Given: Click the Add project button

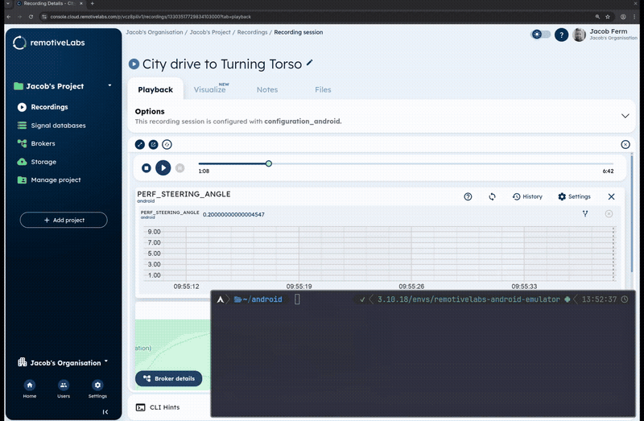Looking at the screenshot, I should pos(64,220).
